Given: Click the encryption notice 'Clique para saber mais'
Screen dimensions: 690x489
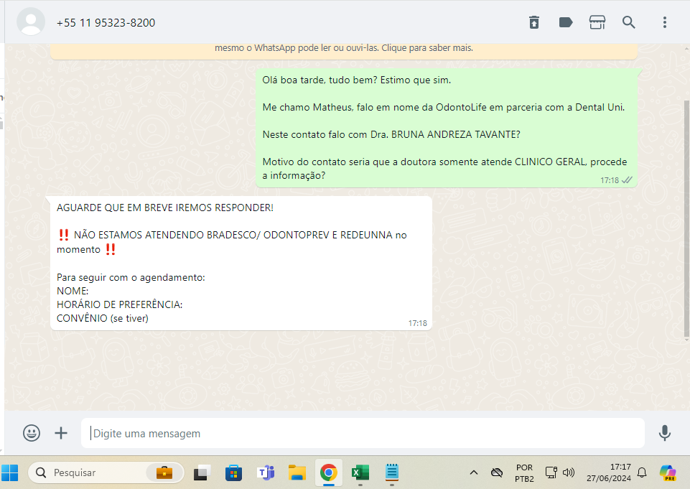Looking at the screenshot, I should pyautogui.click(x=426, y=48).
